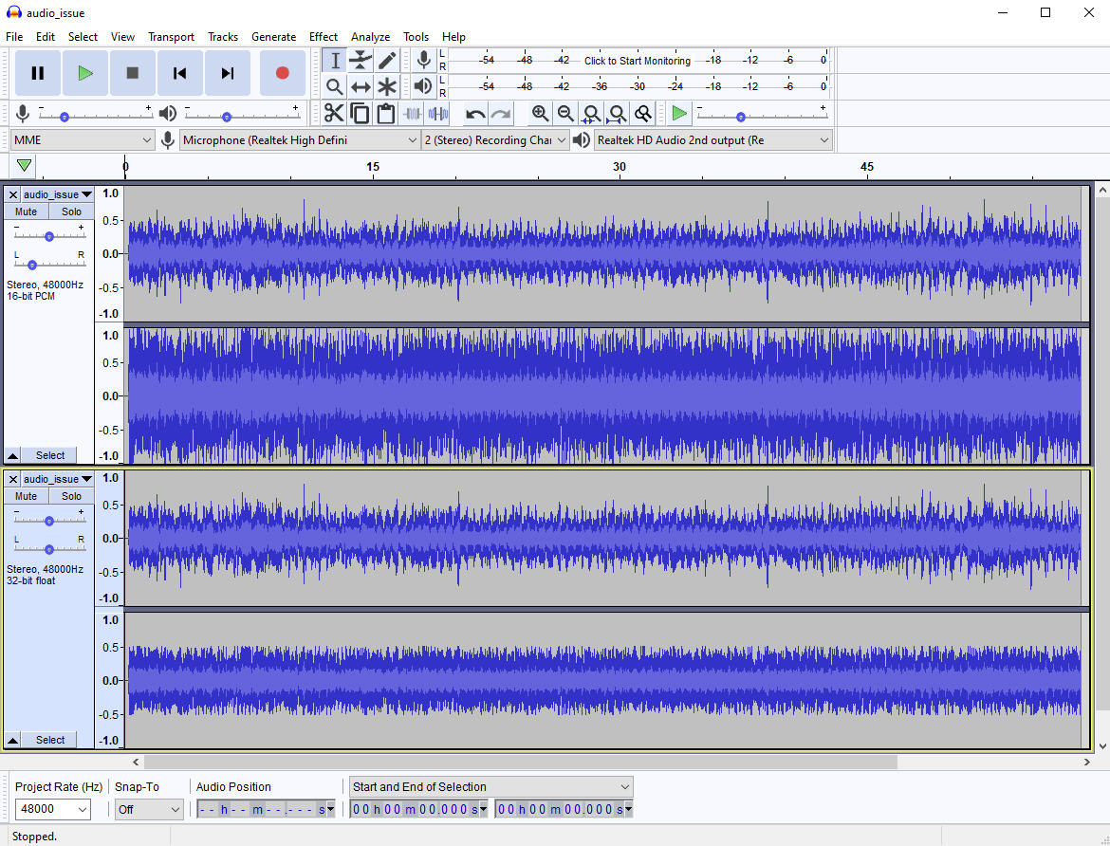Zoom in with the plus magnifier
Screen dimensions: 1110x846
coord(540,113)
